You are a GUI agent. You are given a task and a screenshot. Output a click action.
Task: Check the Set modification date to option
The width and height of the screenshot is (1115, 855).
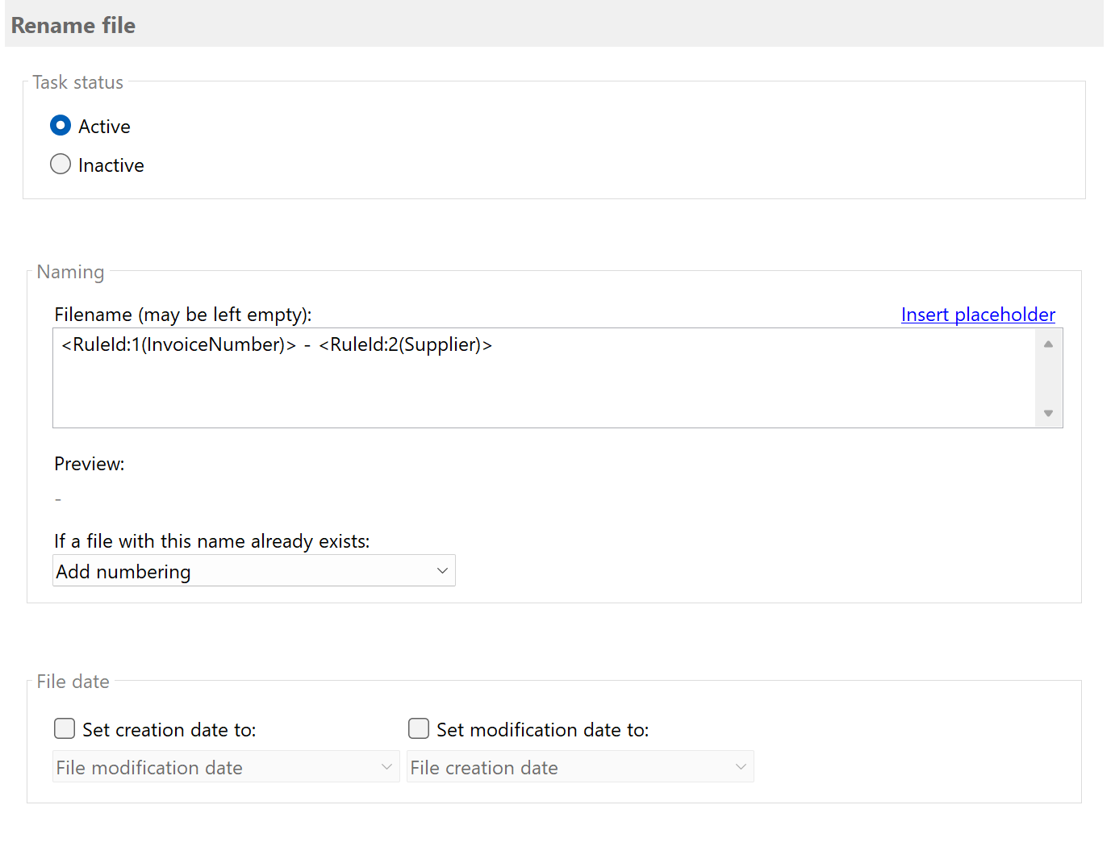point(419,728)
